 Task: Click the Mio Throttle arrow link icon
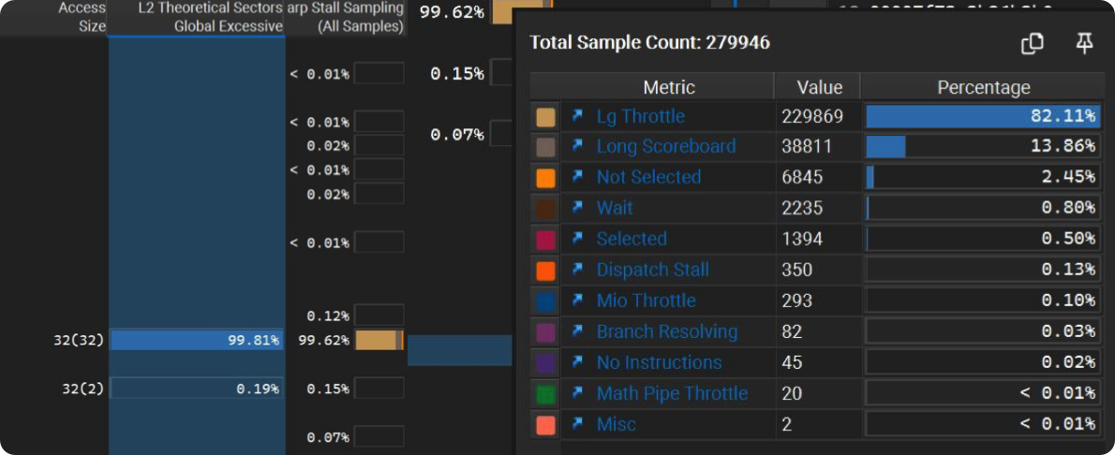577,300
